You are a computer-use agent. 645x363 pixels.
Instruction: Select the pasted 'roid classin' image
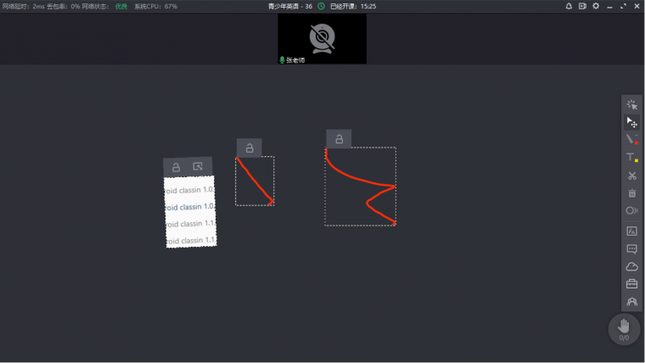(x=190, y=212)
